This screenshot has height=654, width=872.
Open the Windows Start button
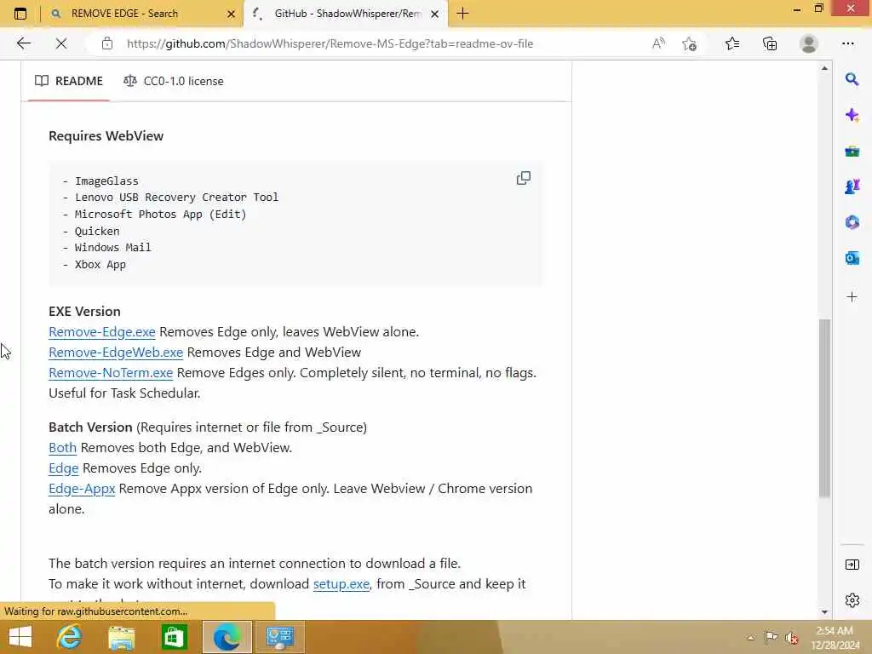(20, 637)
